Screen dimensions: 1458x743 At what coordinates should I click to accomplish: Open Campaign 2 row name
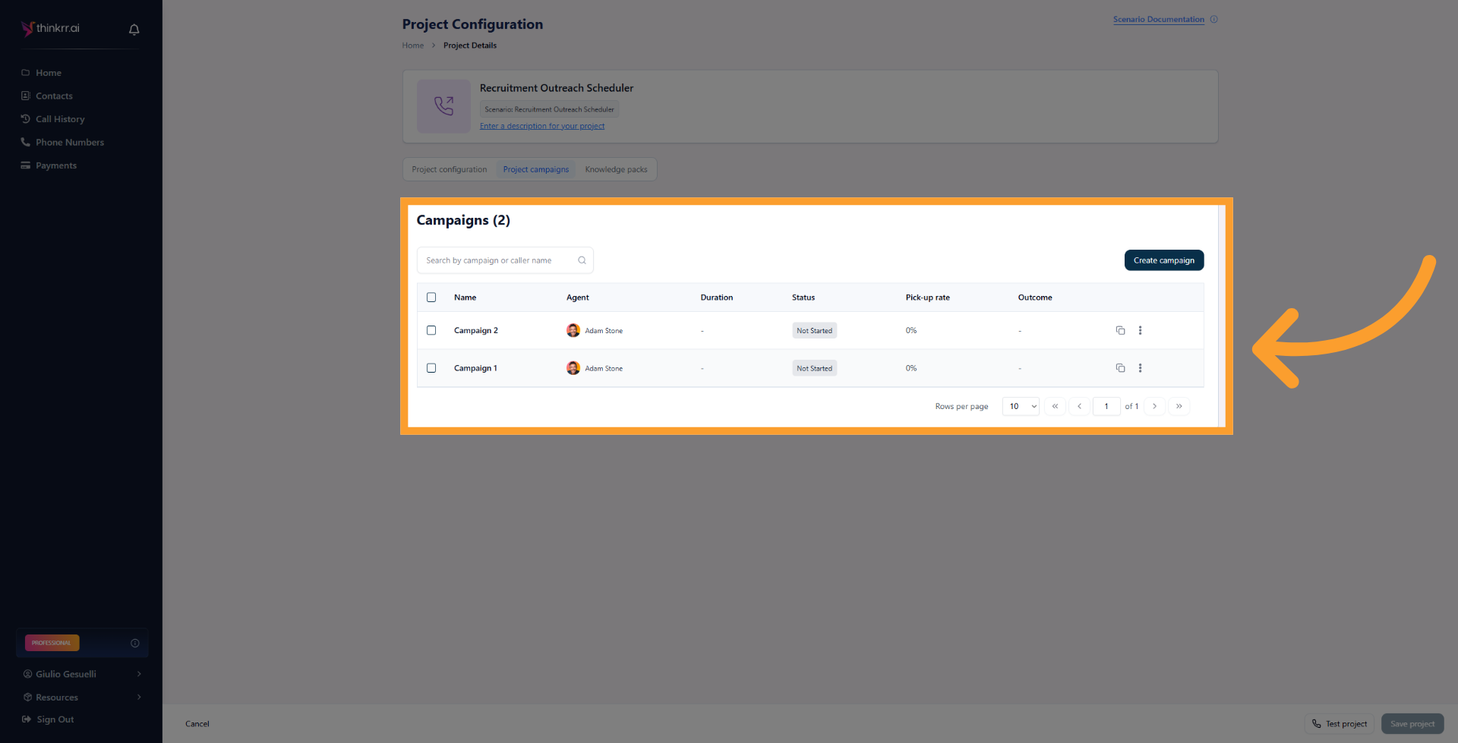(476, 331)
